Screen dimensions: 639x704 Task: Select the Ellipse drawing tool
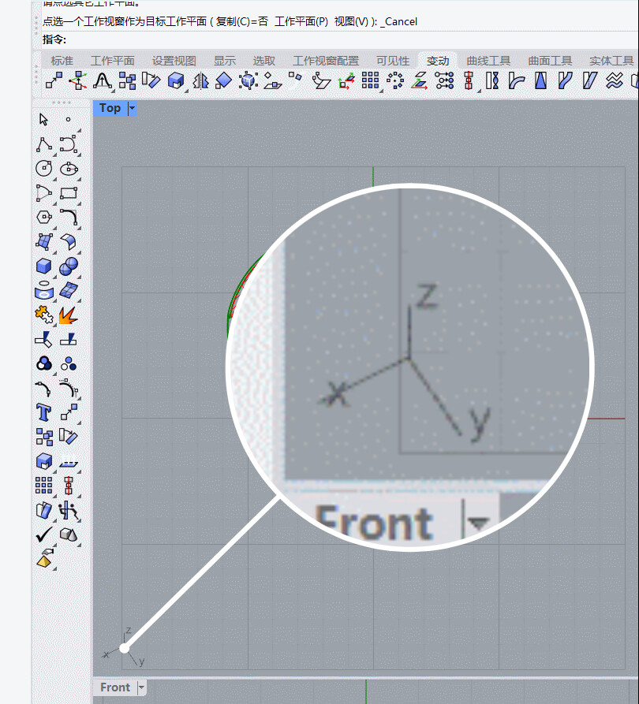coord(69,169)
